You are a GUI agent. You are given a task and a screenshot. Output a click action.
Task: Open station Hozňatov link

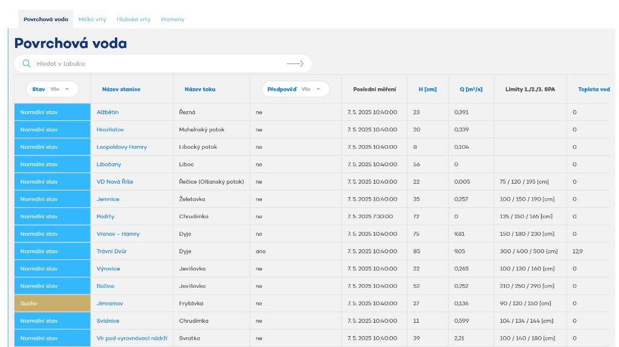click(x=110, y=129)
